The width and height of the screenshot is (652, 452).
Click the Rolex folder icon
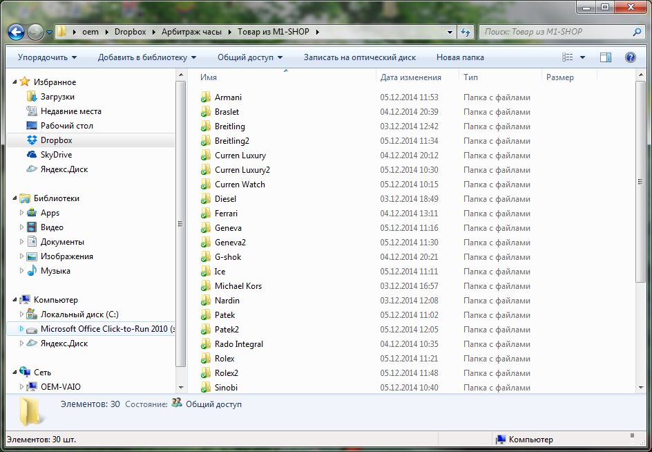205,359
